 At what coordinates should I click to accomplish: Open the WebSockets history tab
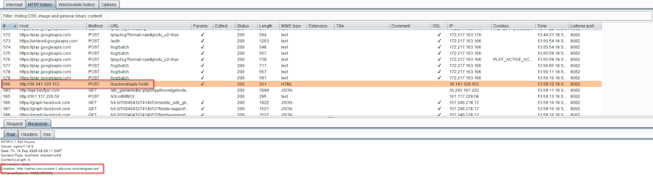pos(77,4)
